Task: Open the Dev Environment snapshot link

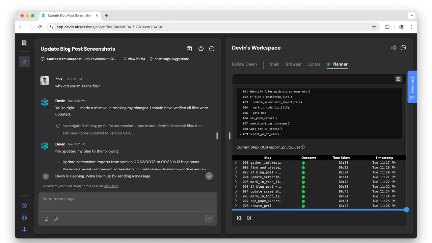Action: pyautogui.click(x=100, y=59)
